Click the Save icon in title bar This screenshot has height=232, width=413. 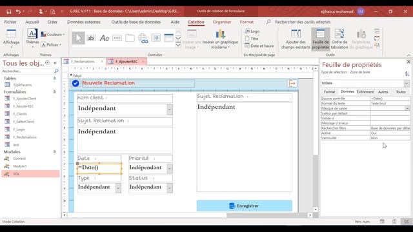(8, 12)
